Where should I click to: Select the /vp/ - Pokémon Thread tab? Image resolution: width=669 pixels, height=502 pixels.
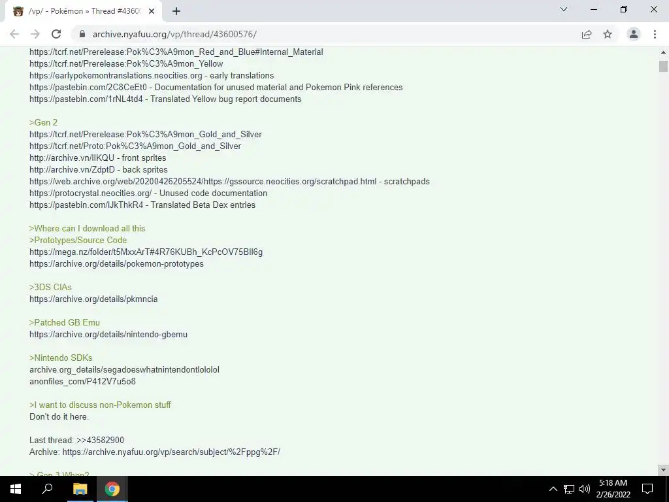click(x=84, y=11)
